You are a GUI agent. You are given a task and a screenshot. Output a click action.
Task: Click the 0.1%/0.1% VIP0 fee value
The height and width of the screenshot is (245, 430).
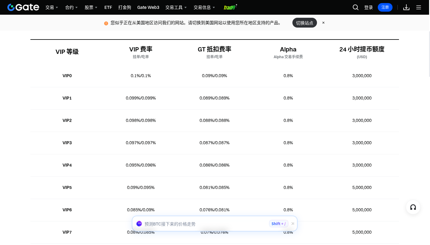tap(141, 76)
